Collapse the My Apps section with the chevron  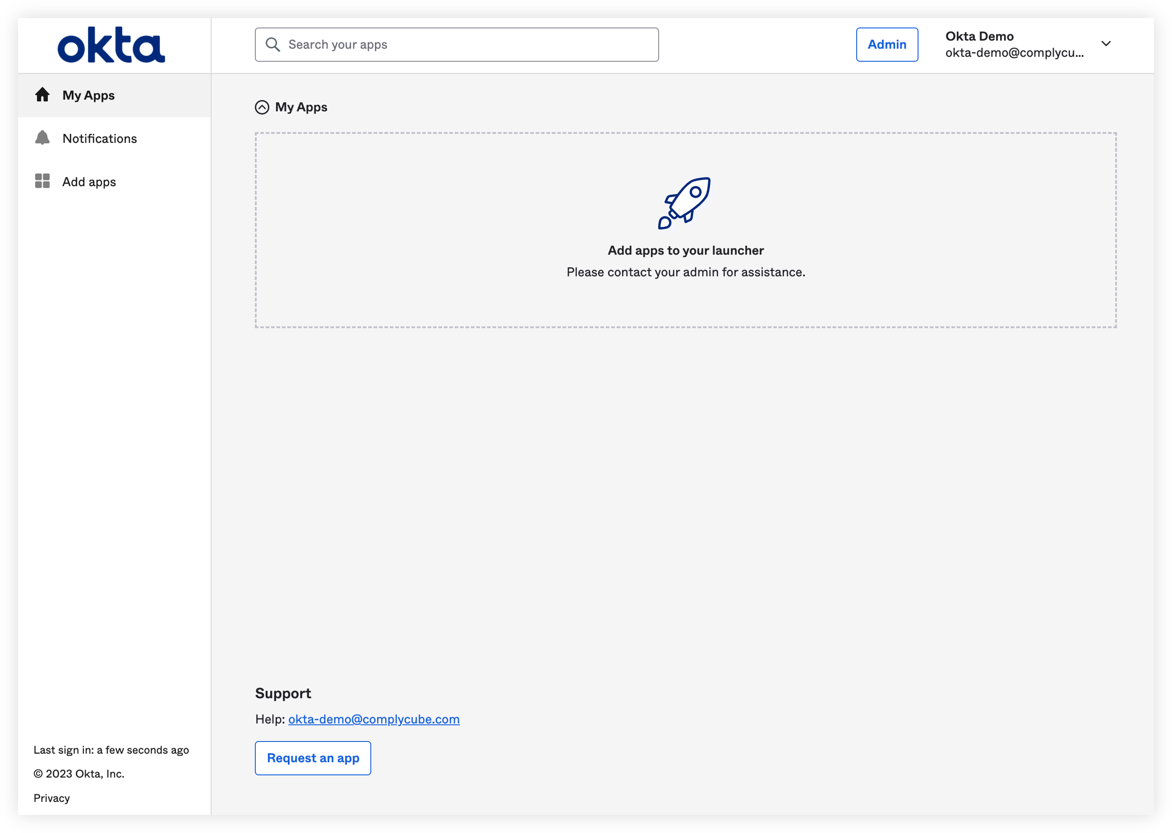[x=262, y=107]
